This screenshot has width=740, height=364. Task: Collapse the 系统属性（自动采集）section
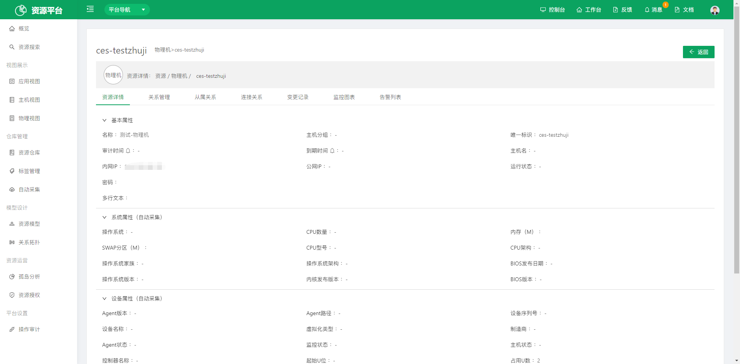pos(104,217)
